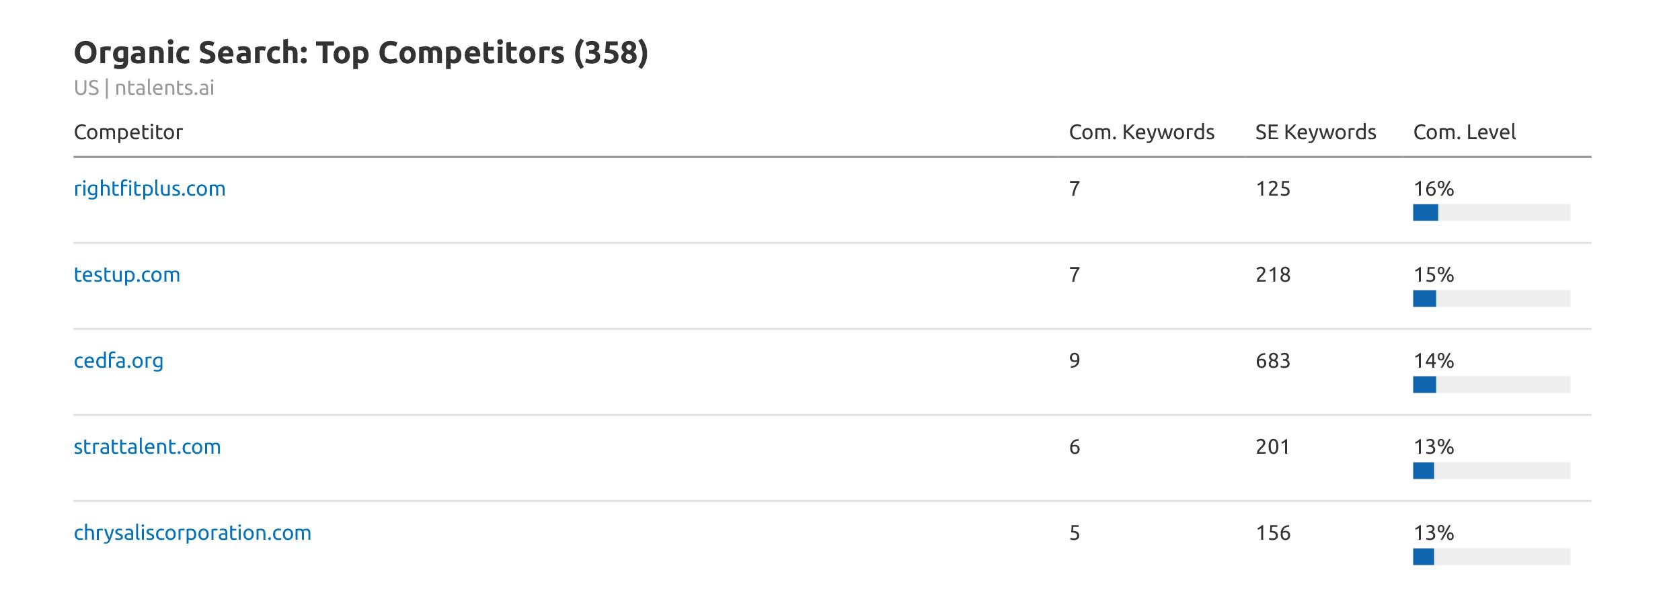Click the 156 SE Keywords value
The height and width of the screenshot is (605, 1667).
[1272, 533]
